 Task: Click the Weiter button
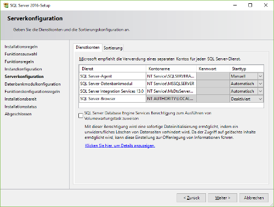(x=222, y=198)
